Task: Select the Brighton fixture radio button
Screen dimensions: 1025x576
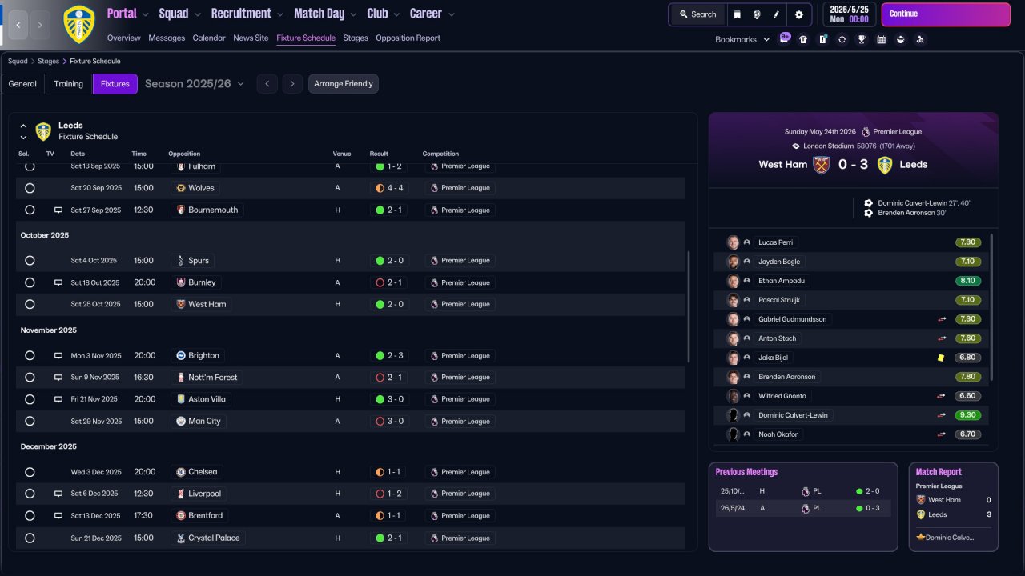Action: point(30,356)
